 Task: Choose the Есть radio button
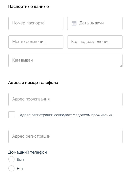pyautogui.click(x=11, y=159)
